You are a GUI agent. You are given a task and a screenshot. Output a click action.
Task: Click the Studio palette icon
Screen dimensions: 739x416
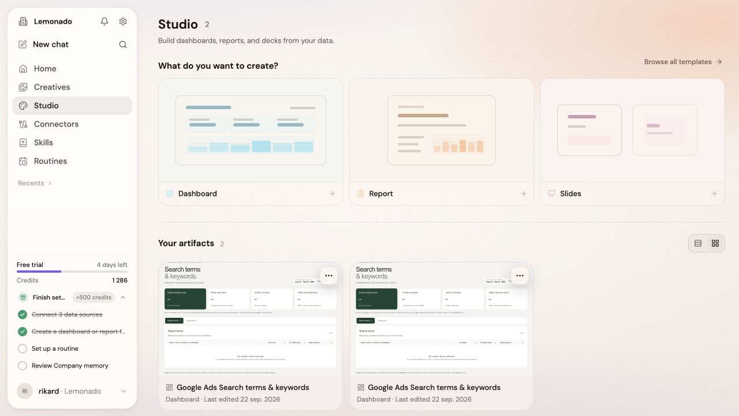[x=23, y=106]
